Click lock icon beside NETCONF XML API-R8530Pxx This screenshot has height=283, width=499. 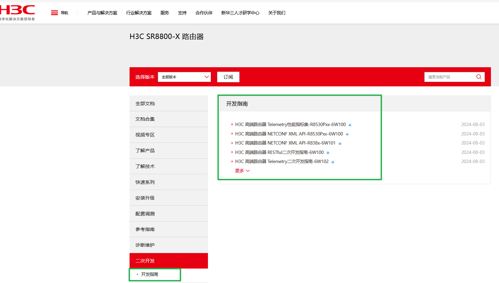[347, 134]
